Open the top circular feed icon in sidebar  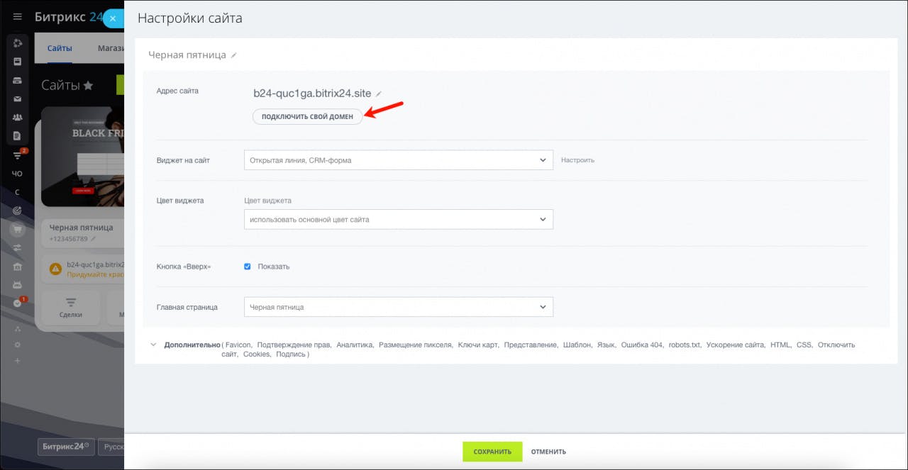(x=18, y=43)
